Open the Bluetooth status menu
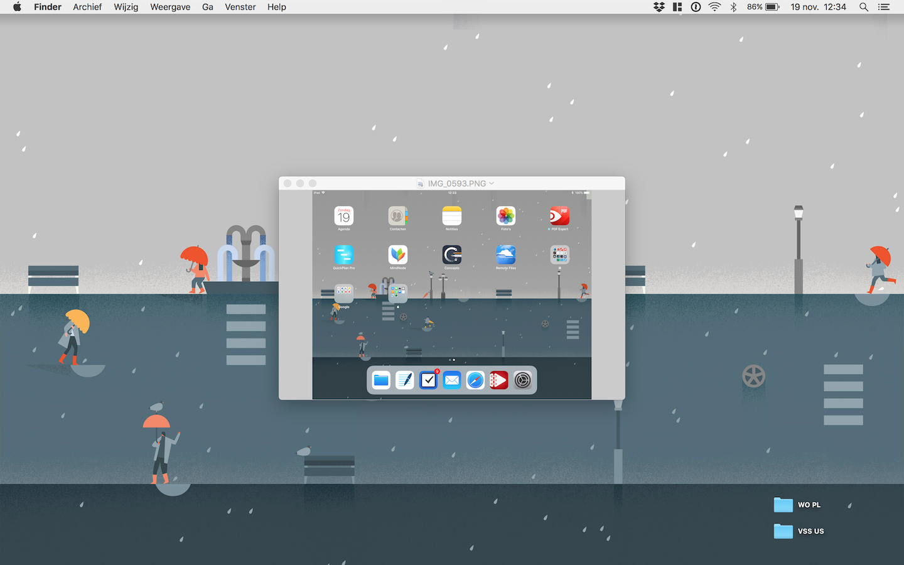The height and width of the screenshot is (565, 904). [x=733, y=7]
